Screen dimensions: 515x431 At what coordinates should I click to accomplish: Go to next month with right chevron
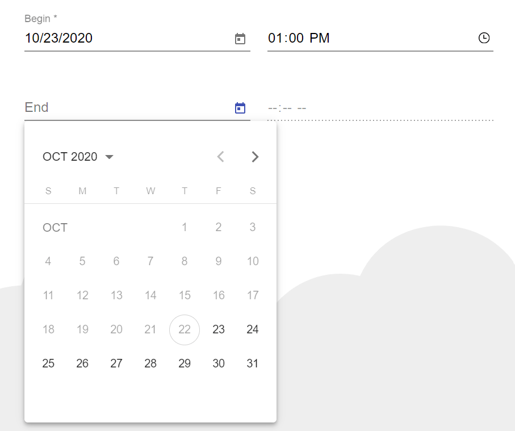tap(255, 157)
